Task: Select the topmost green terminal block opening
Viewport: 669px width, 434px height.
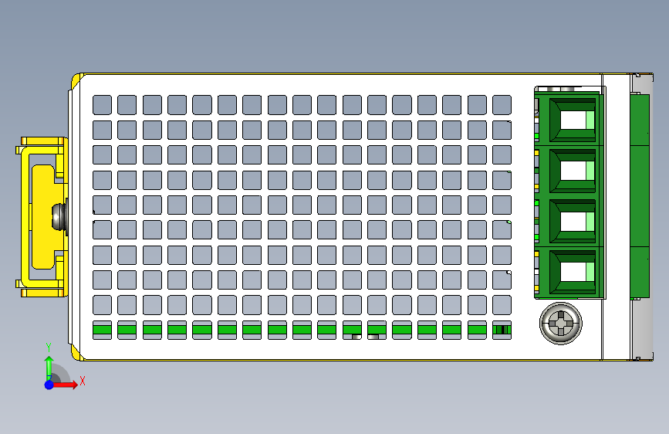Action: [573, 120]
